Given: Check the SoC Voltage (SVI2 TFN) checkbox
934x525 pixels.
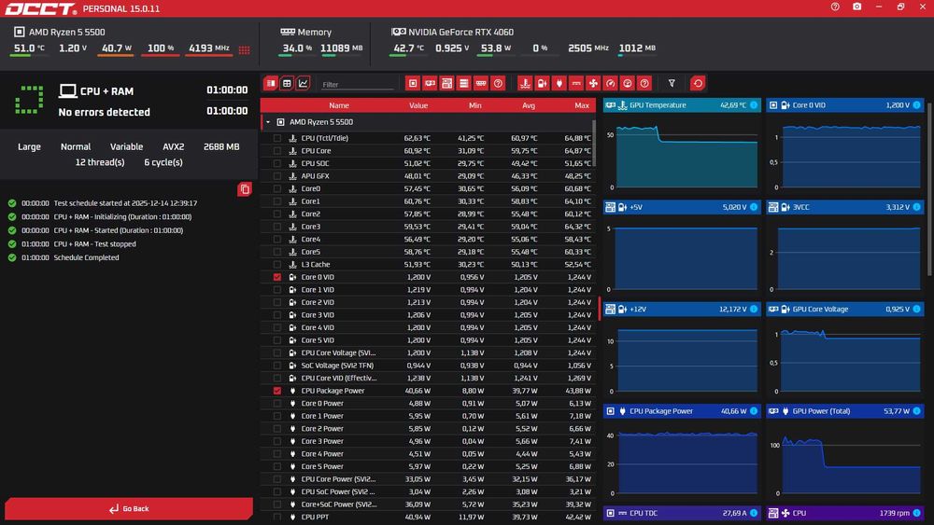Looking at the screenshot, I should [x=277, y=366].
